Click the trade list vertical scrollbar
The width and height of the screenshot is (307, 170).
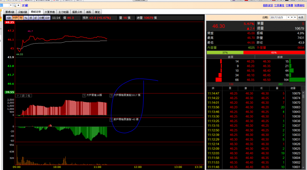(304, 130)
